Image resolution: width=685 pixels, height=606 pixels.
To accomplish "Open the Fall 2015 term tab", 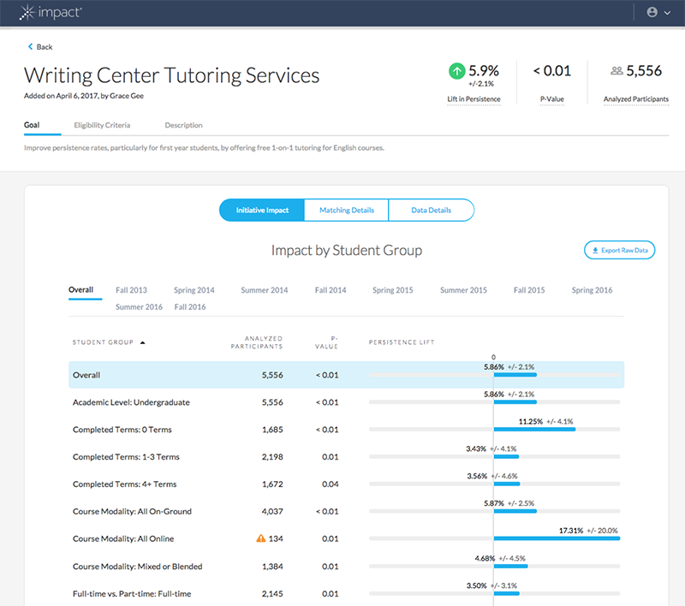I will [x=529, y=290].
